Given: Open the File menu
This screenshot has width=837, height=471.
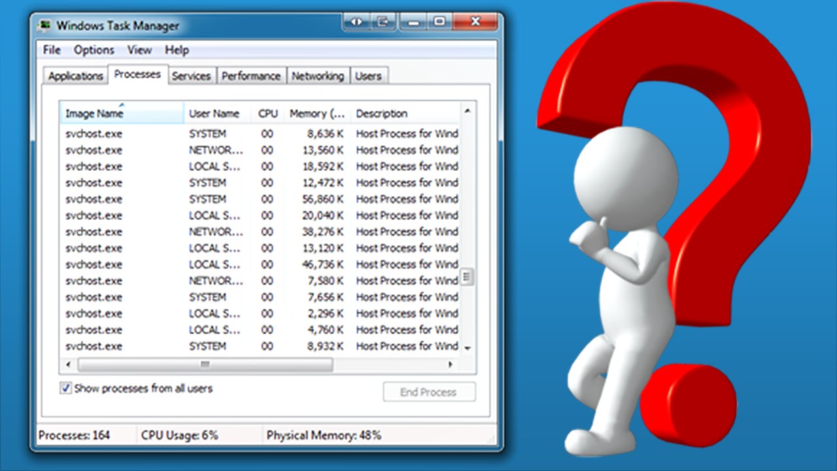Looking at the screenshot, I should [52, 50].
